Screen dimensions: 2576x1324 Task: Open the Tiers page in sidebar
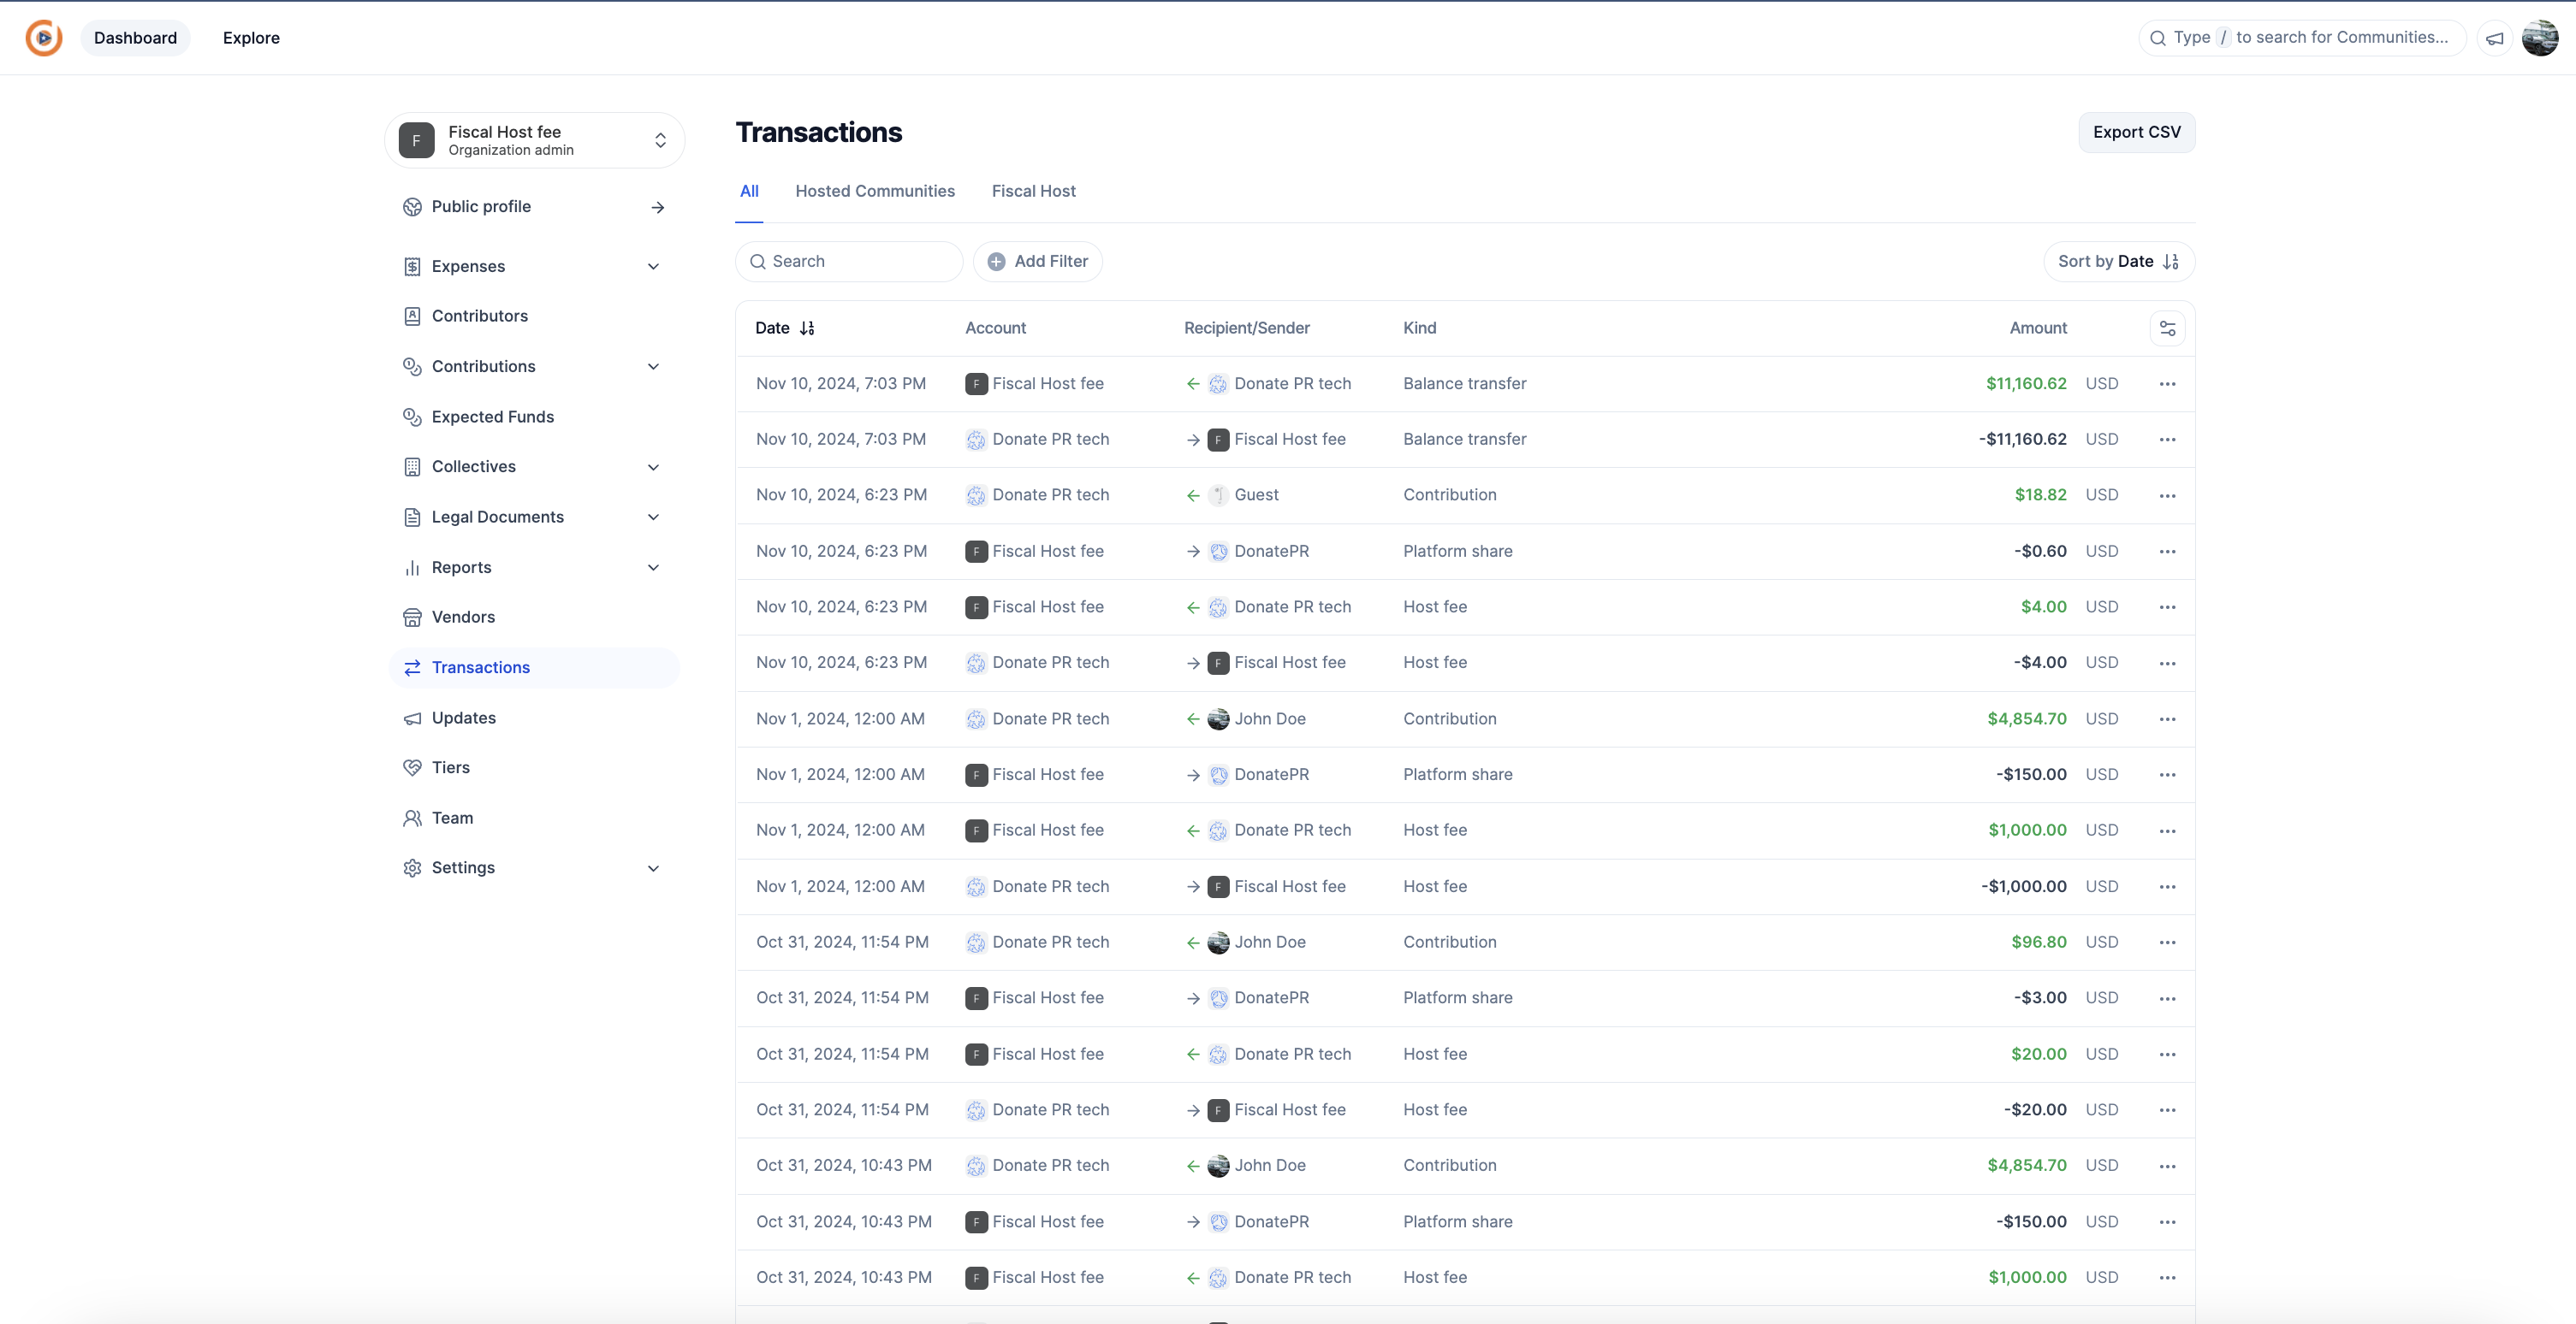(x=450, y=767)
